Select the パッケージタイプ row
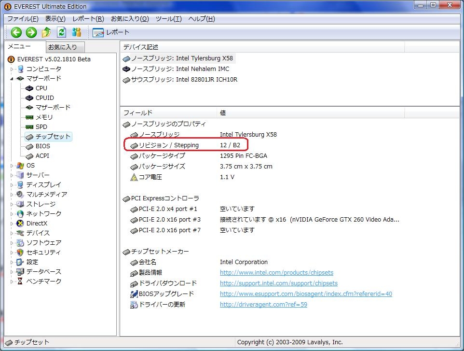 coord(199,156)
